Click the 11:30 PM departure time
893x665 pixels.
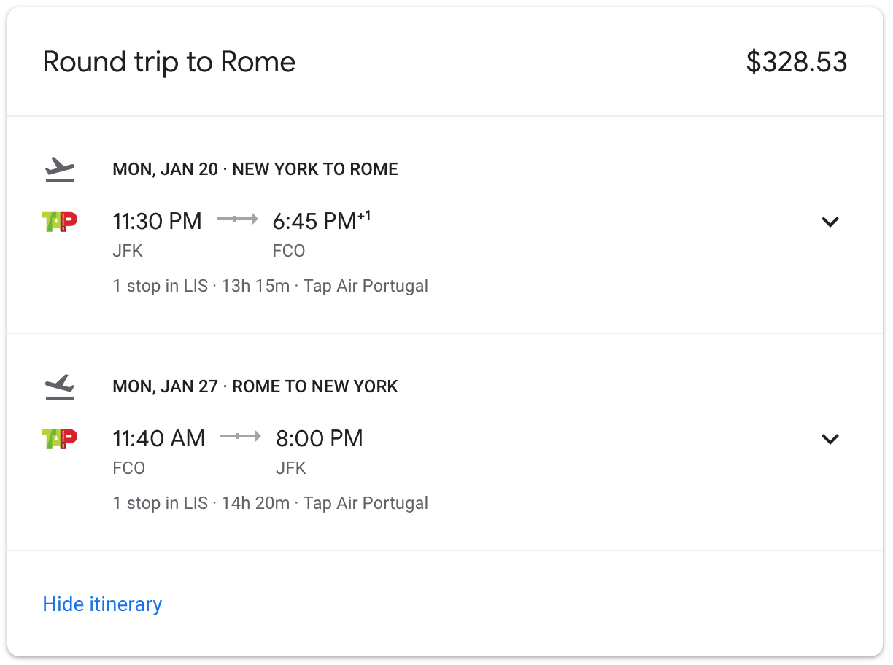tap(158, 221)
